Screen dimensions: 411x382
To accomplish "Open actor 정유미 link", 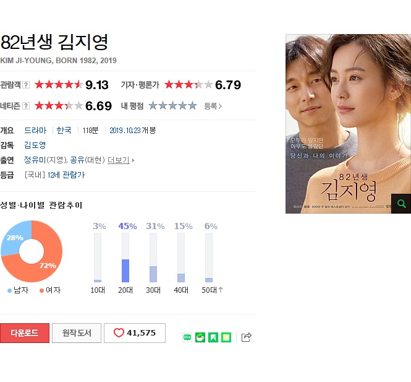I will click(x=35, y=160).
